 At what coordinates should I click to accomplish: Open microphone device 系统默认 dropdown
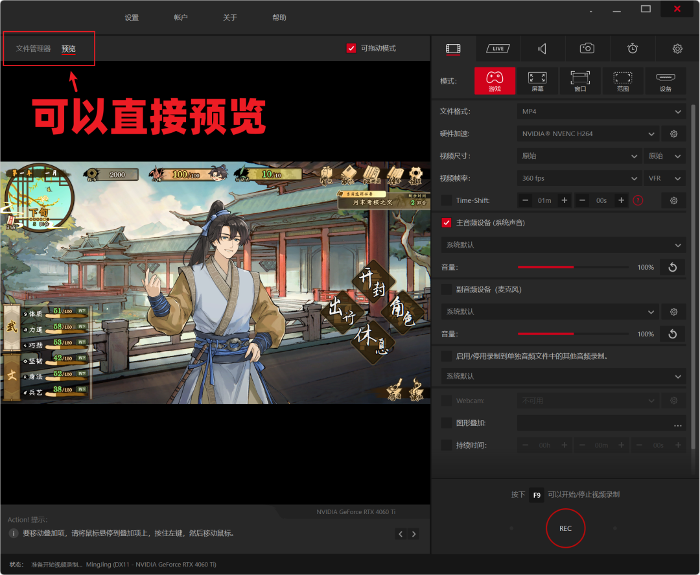pyautogui.click(x=550, y=312)
